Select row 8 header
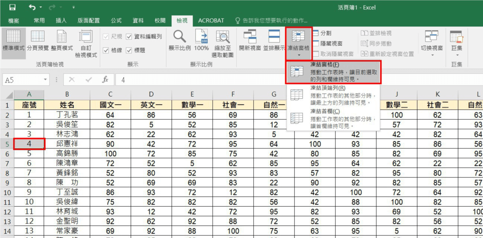The height and width of the screenshot is (238, 483). 7,173
